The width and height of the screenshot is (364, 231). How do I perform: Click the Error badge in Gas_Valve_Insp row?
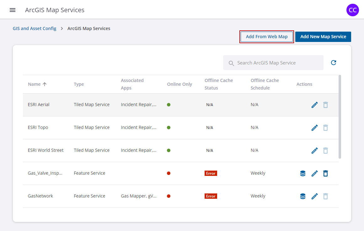click(211, 173)
